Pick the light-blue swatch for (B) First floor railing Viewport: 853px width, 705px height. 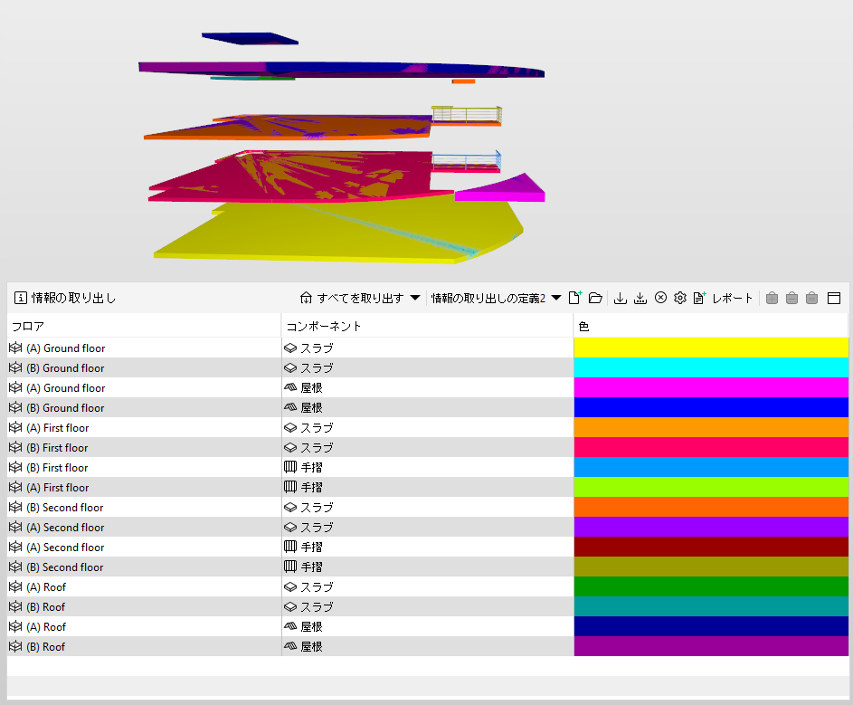[x=711, y=467]
